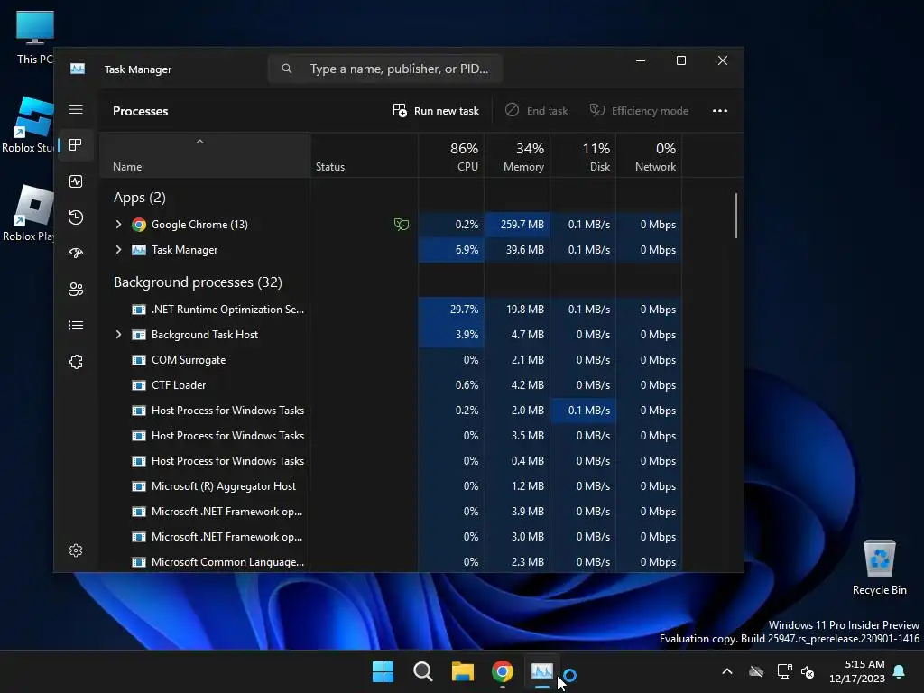
Task: Open the clock and date in taskbar
Action: click(x=857, y=671)
